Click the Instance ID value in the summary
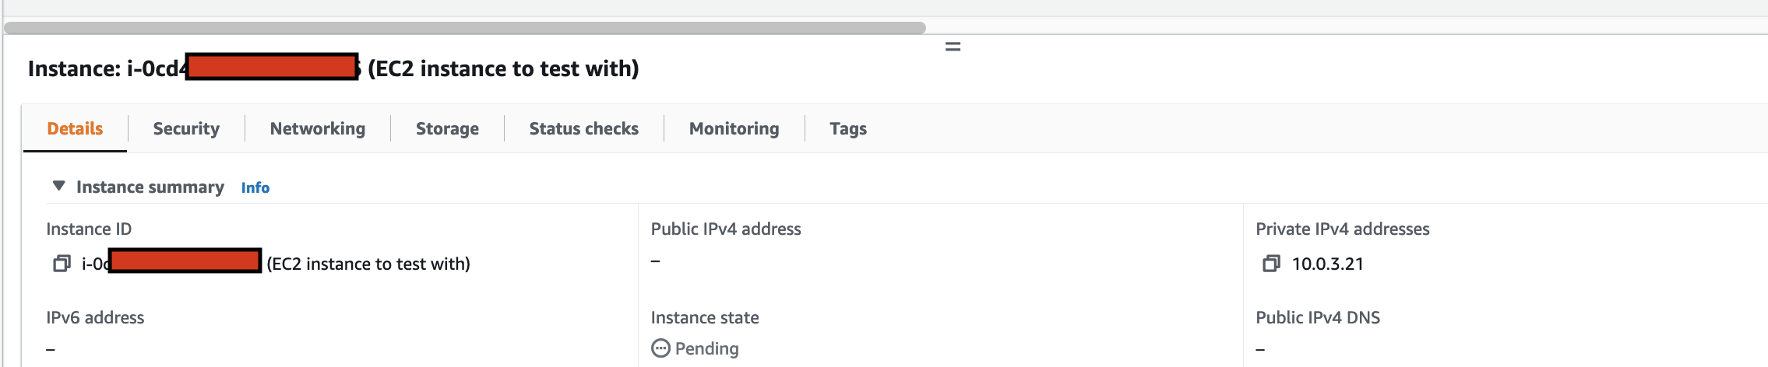1768x367 pixels. click(276, 264)
